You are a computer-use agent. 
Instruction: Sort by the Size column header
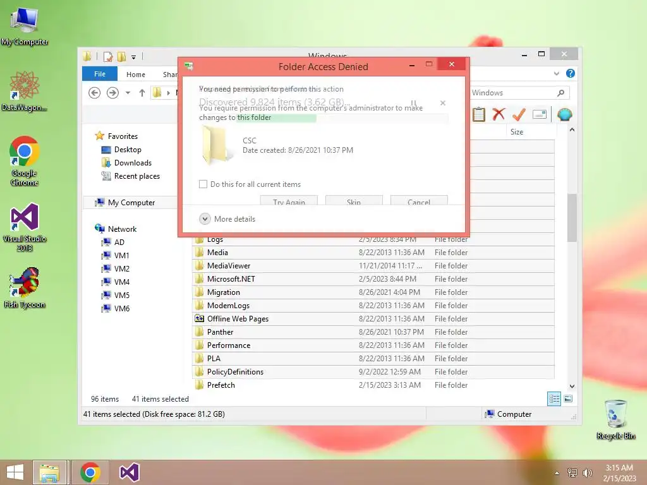(x=531, y=131)
